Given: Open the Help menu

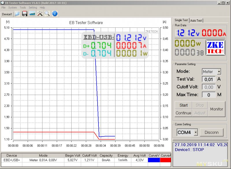Looking at the screenshot, I should [42, 8].
